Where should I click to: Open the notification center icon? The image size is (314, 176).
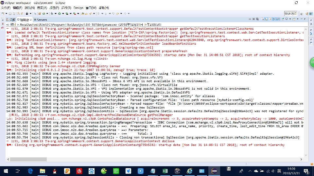coord(306,171)
